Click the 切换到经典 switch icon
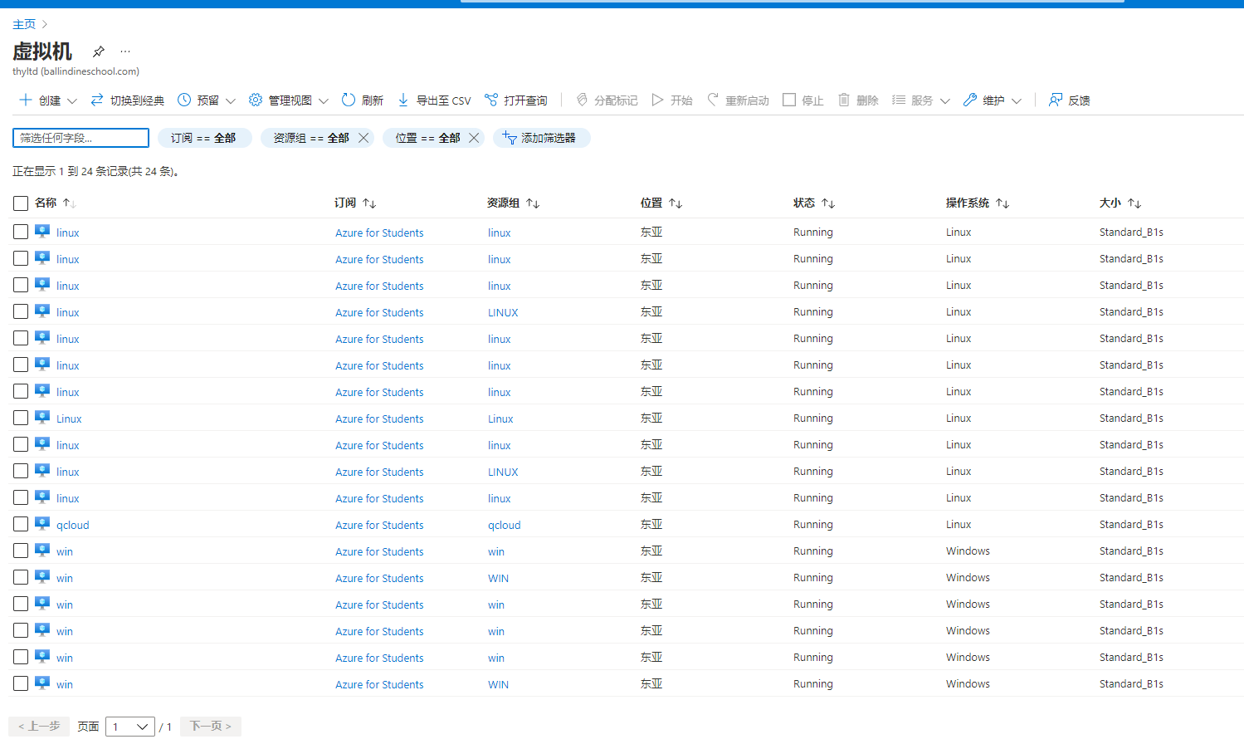The width and height of the screenshot is (1244, 744). click(97, 100)
